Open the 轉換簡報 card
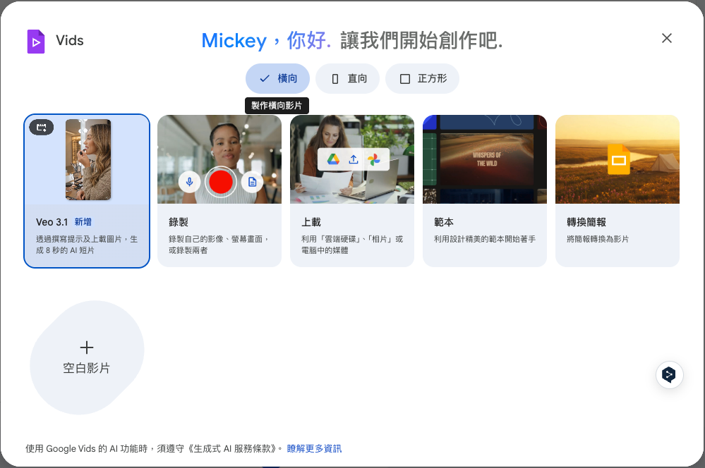Image resolution: width=705 pixels, height=468 pixels. [617, 190]
